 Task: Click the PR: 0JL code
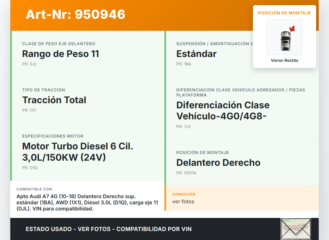coord(30,64)
